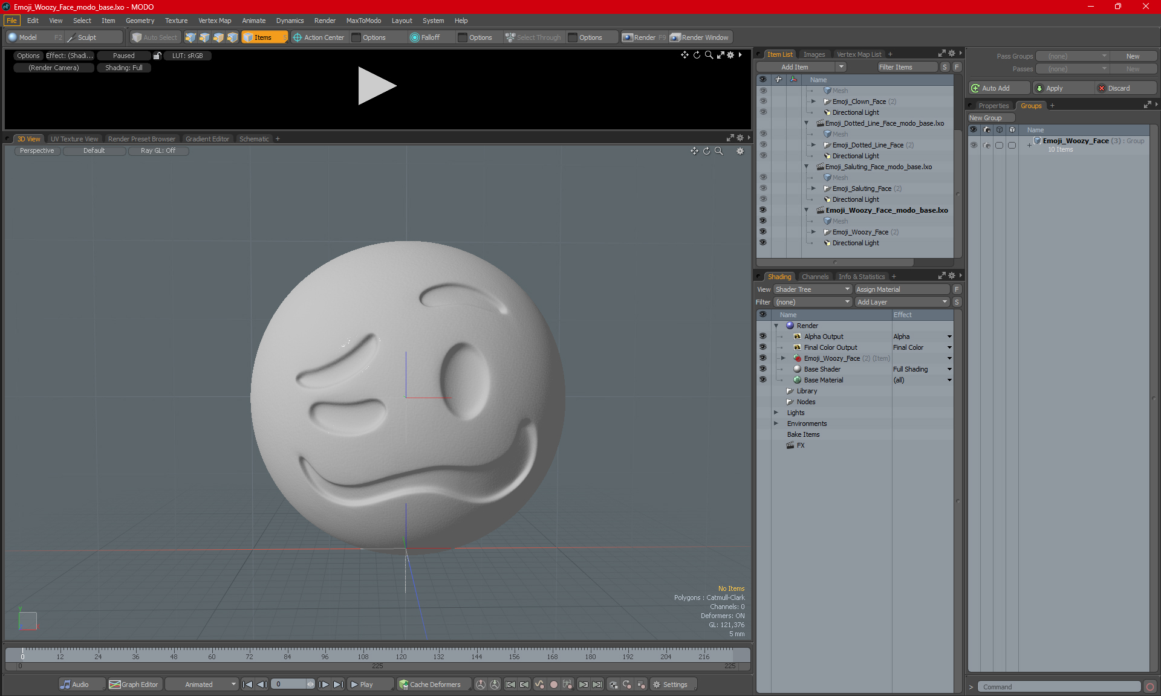
Task: Toggle Emoji_Woozy_Face group visibility eye
Action: tap(974, 145)
